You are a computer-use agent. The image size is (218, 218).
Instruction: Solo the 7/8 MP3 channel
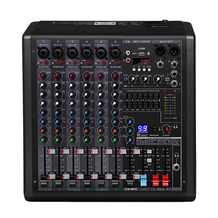pyautogui.click(x=136, y=177)
